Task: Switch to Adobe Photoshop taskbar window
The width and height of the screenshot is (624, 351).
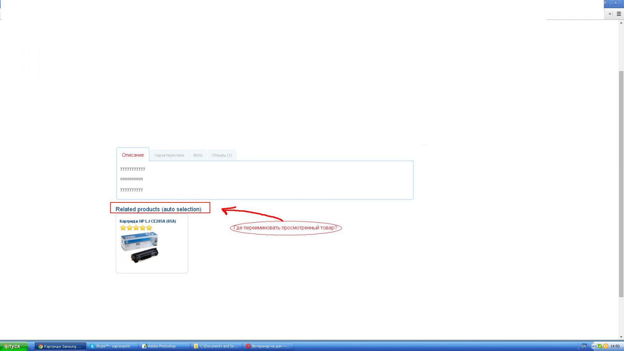Action: 164,346
